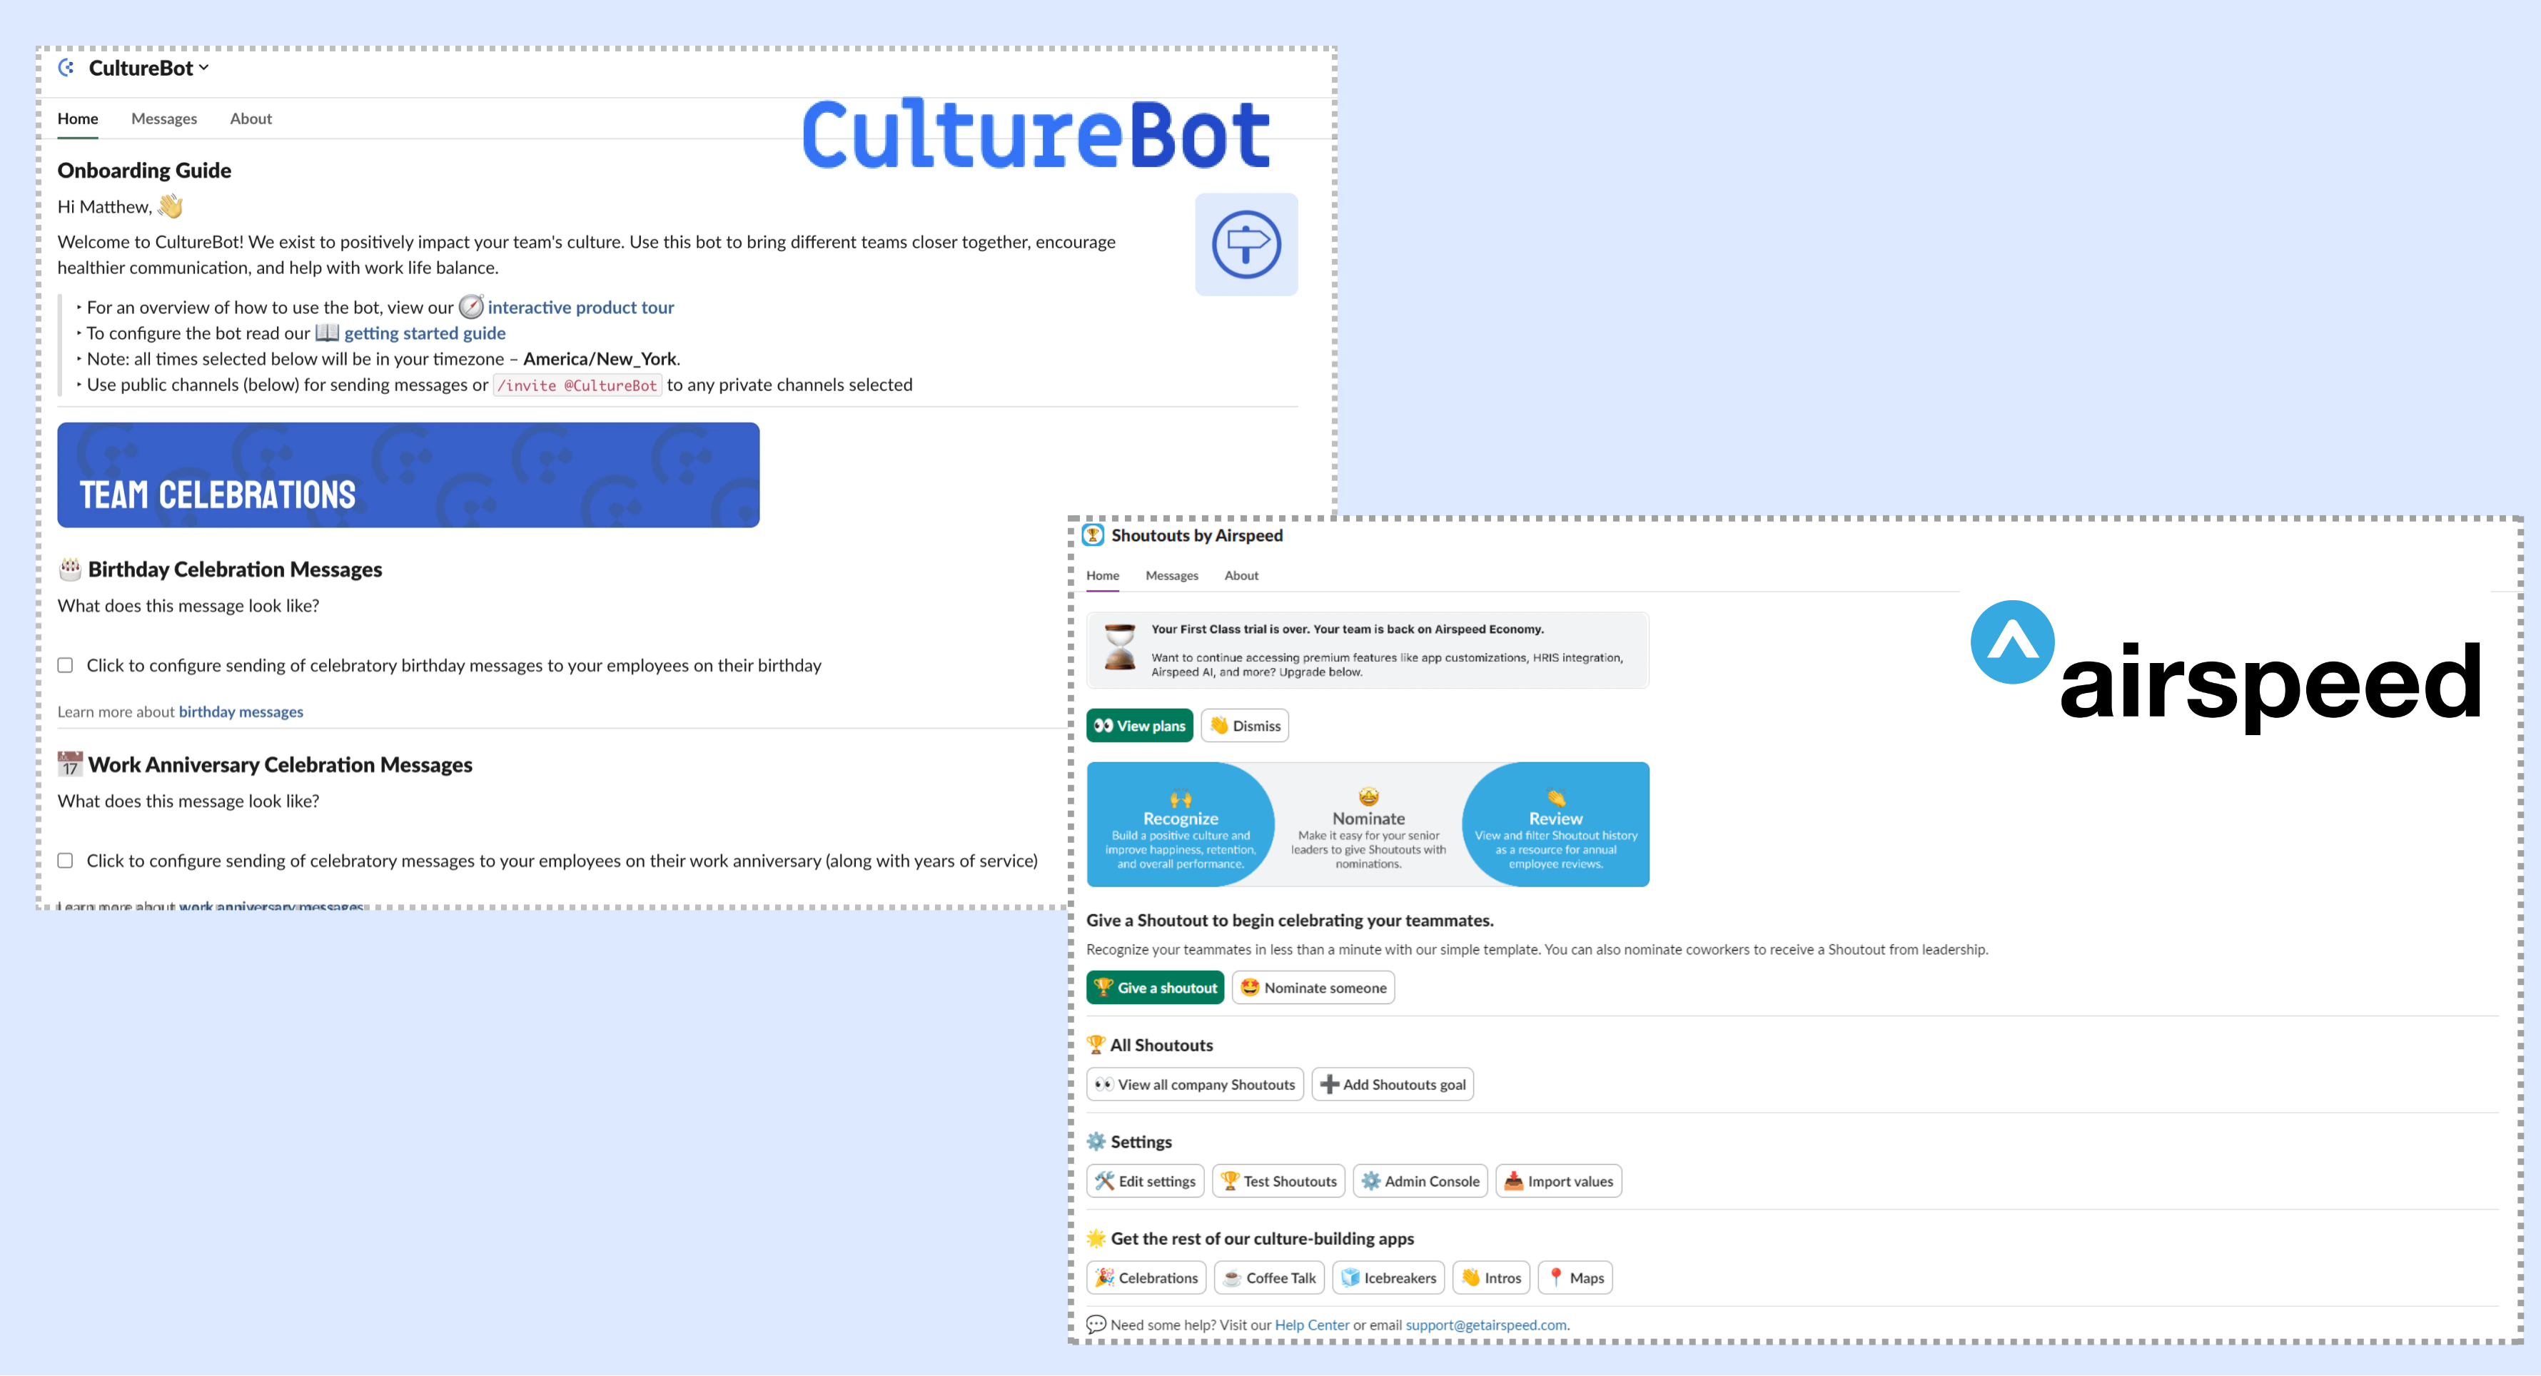Click Nominate someone button

[x=1313, y=987]
